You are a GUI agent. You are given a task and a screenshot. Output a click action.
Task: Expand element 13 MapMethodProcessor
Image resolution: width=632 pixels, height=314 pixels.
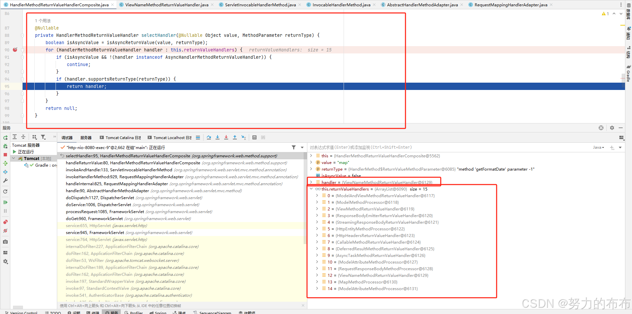click(x=317, y=282)
